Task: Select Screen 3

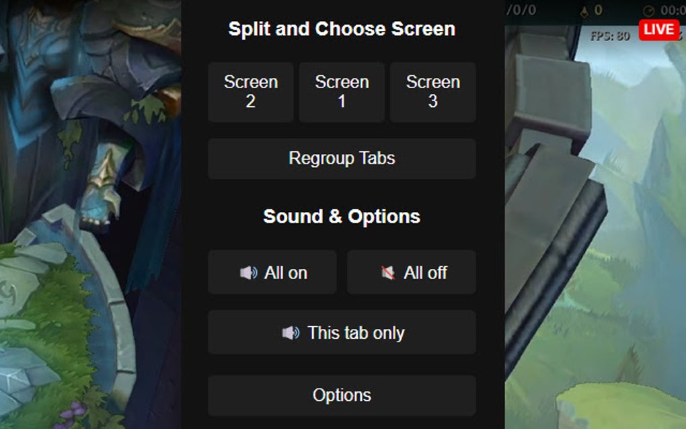Action: [x=432, y=92]
